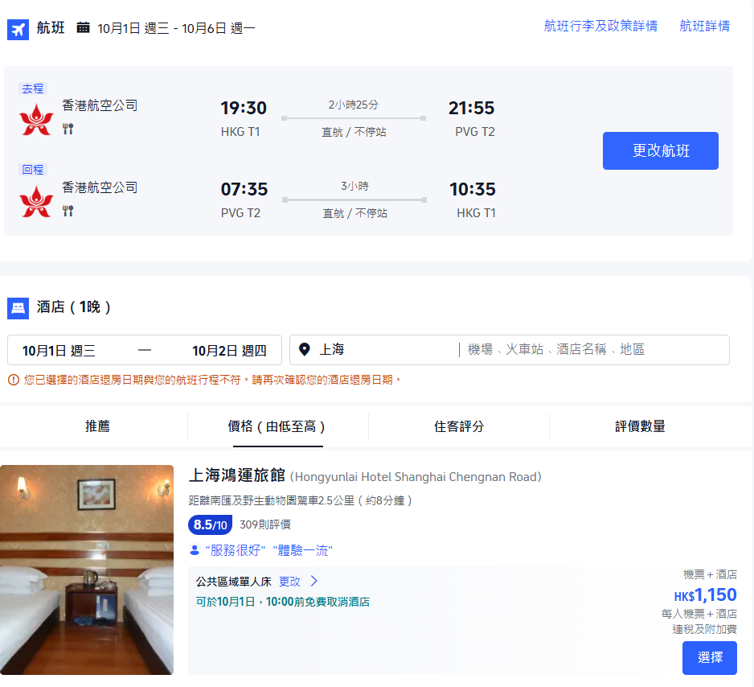Screen dimensions: 754x687
Task: Click the location pin icon in destination field
Action: coord(304,349)
